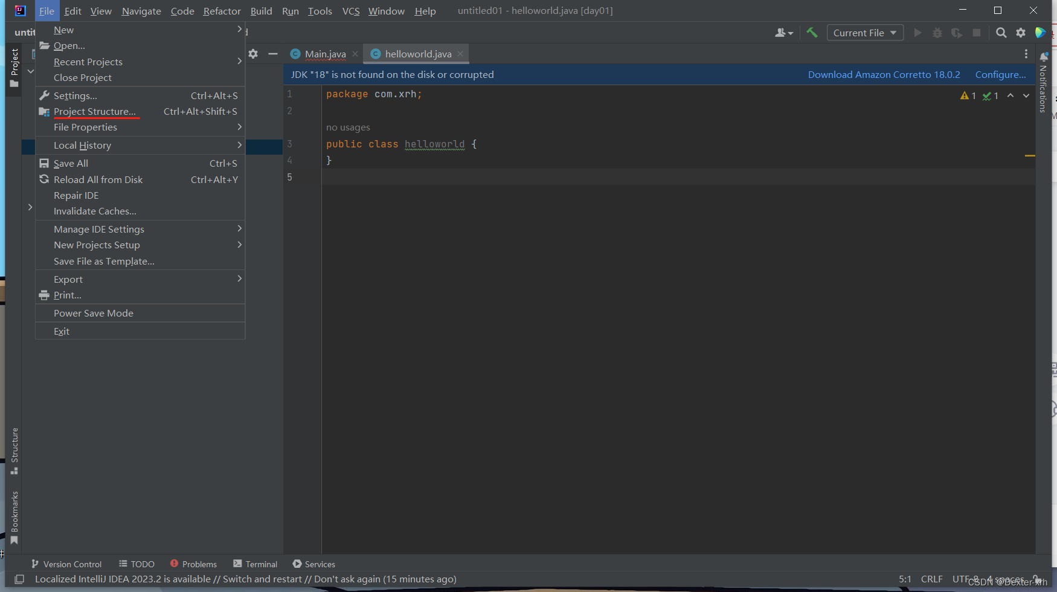Viewport: 1057px width, 592px height.
Task: Click the Run with Coverage shield icon
Action: (x=957, y=33)
